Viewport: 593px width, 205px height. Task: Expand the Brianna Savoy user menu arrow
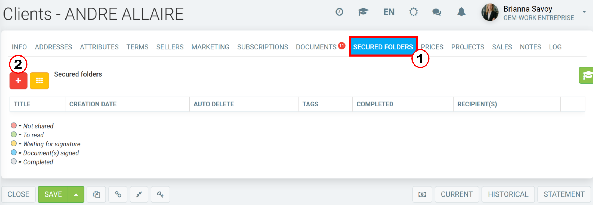tap(584, 12)
